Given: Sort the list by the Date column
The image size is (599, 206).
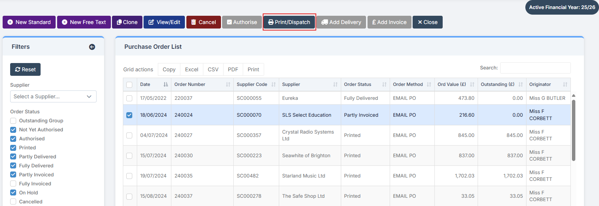Looking at the screenshot, I should point(154,84).
